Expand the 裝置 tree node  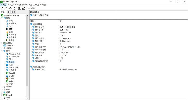2,98
